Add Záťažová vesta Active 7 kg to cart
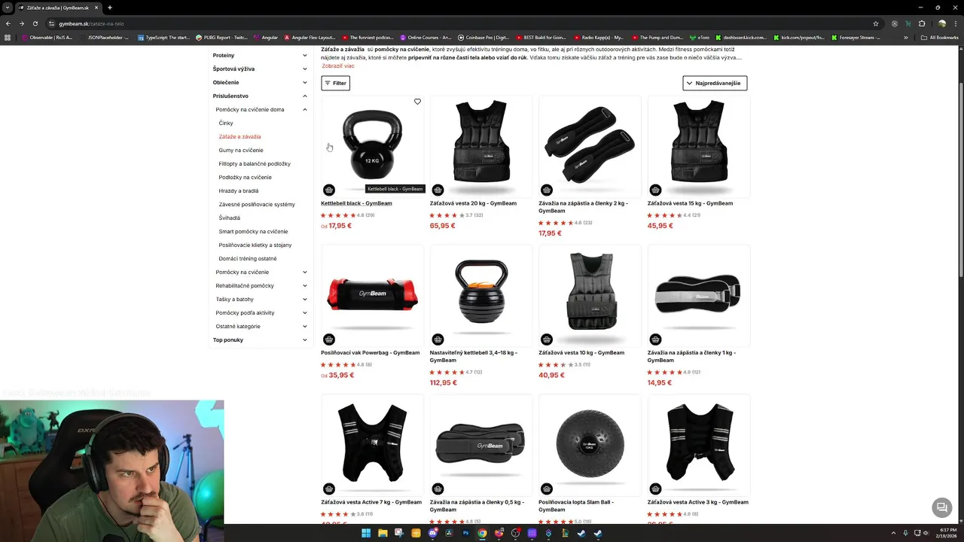The image size is (964, 542). [329, 489]
